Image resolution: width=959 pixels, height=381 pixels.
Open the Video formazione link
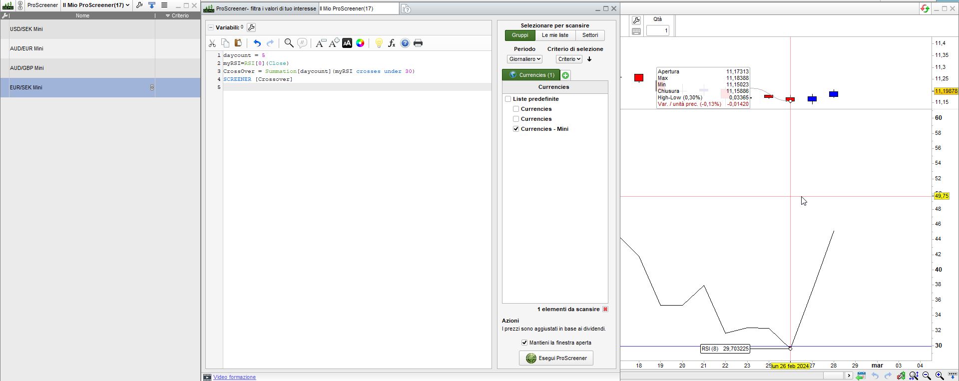[x=234, y=377]
